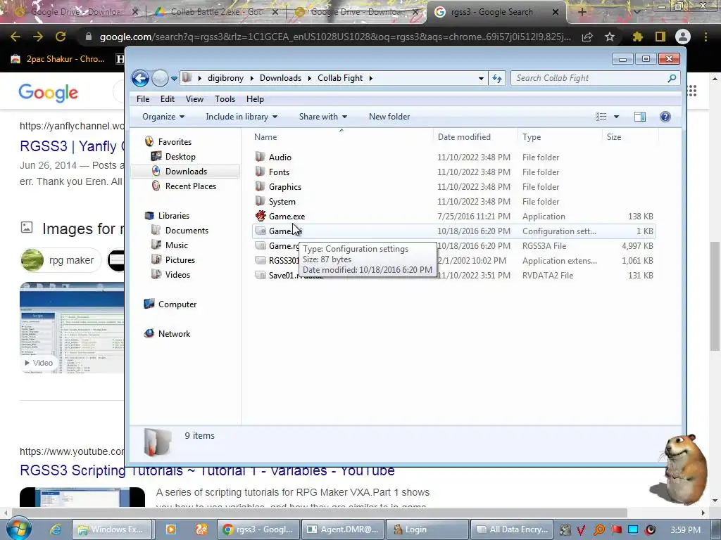Toggle the preview pane icon
The image size is (721, 540).
click(x=639, y=117)
